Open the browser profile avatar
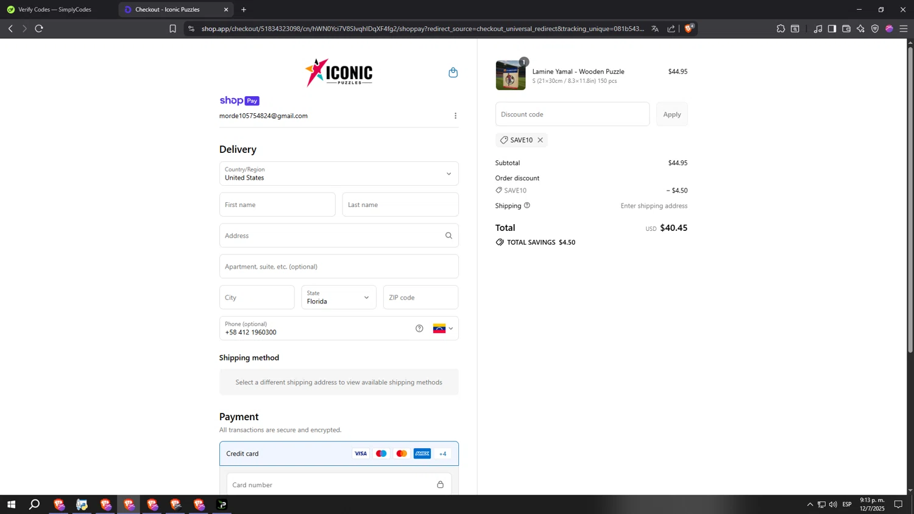This screenshot has height=514, width=914. pos(889,29)
